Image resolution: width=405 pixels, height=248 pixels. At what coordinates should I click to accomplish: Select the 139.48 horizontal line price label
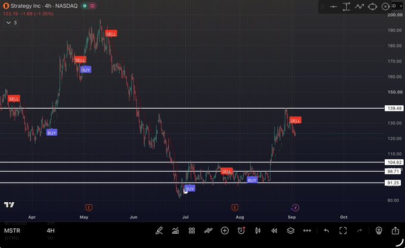tap(394, 108)
